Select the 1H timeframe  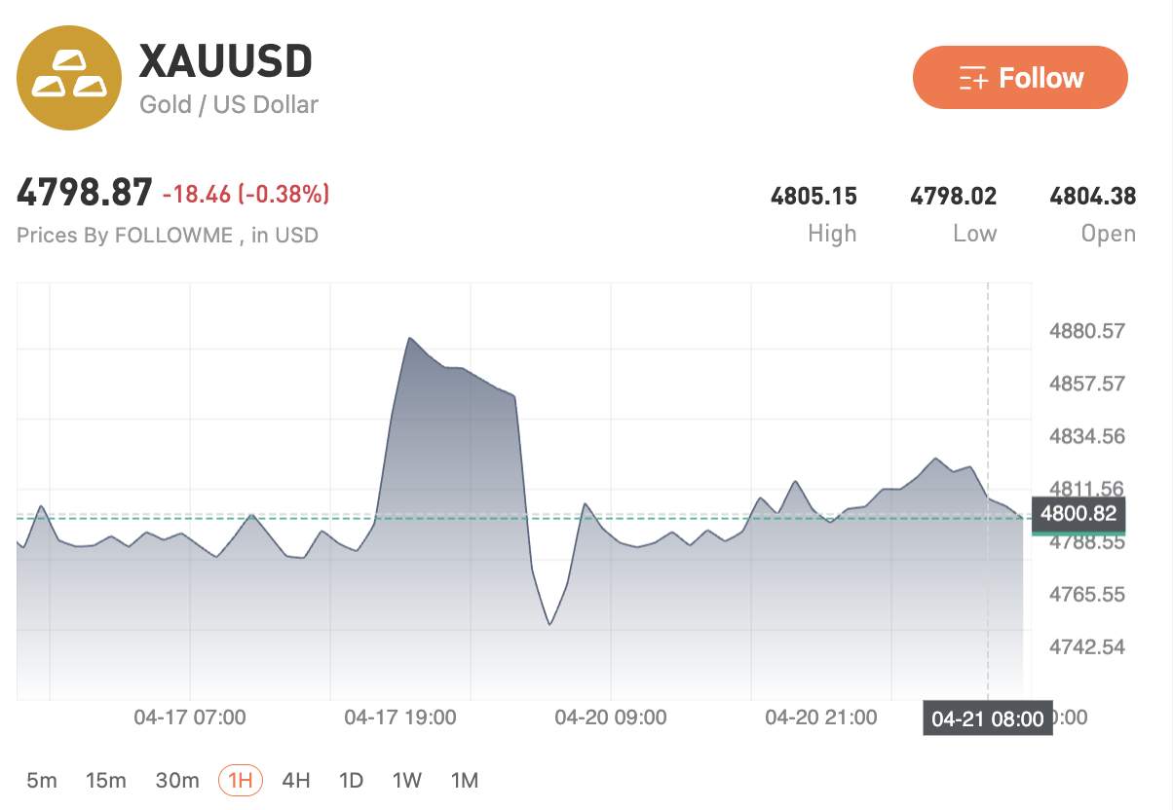(241, 780)
